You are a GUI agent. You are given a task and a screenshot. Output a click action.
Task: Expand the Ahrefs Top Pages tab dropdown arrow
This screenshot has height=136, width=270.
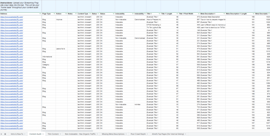click(x=186, y=134)
